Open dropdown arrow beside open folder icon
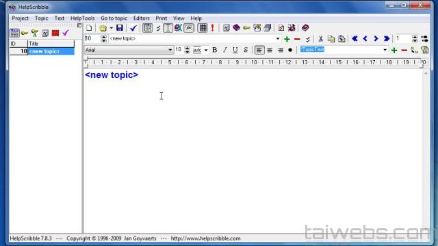 tap(111, 28)
